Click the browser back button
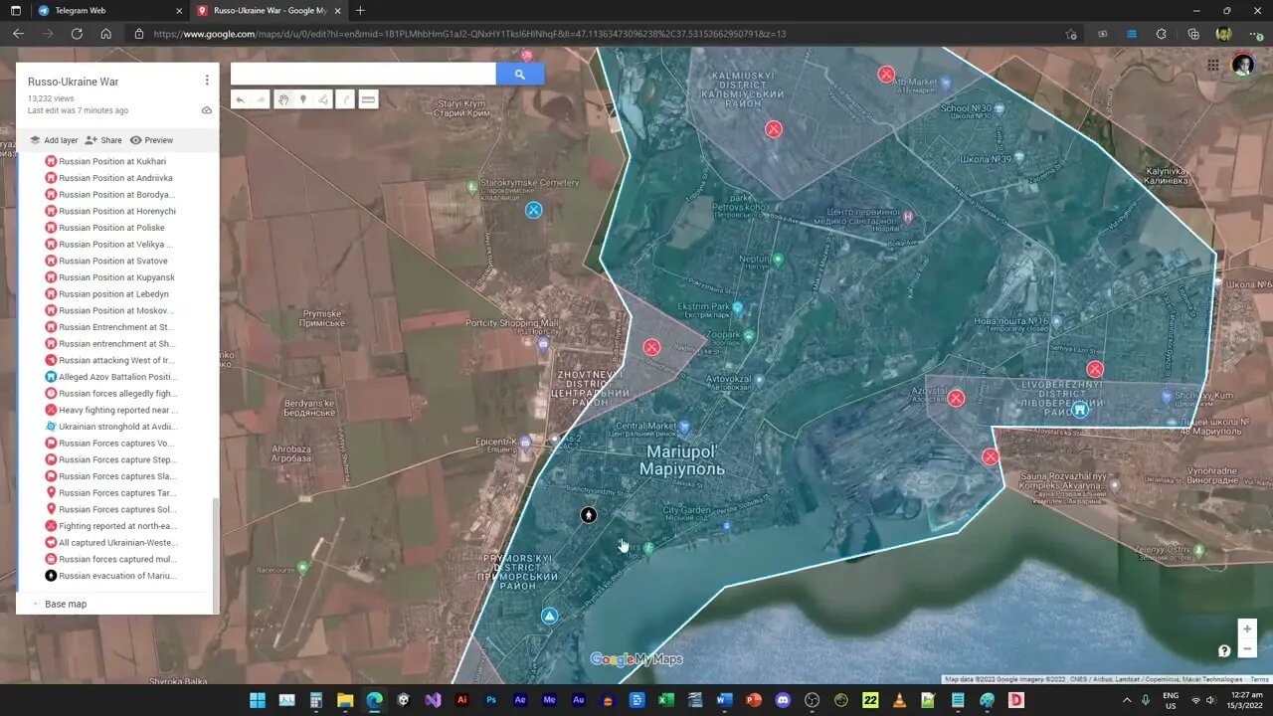The height and width of the screenshot is (716, 1273). [18, 33]
